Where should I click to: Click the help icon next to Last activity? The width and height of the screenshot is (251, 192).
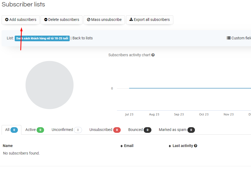click(x=196, y=146)
